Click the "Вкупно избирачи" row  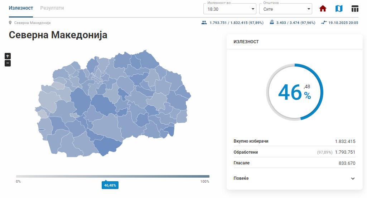294,141
